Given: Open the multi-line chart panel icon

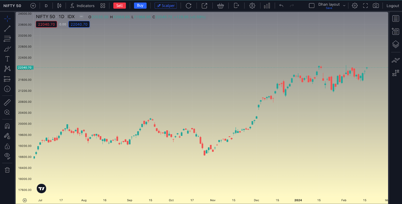Looking at the screenshot, I should 396,60.
